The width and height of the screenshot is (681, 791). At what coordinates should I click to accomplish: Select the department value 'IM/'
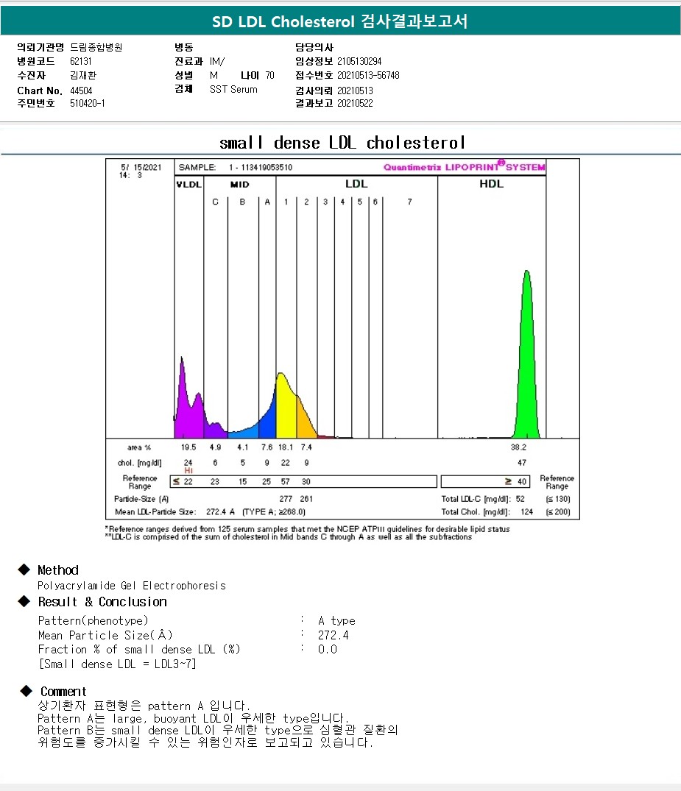pos(217,61)
